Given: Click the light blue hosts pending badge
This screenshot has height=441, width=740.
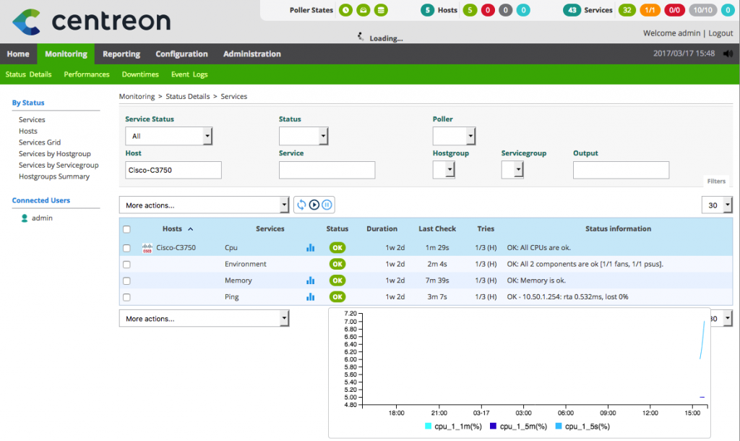Looking at the screenshot, I should 523,10.
